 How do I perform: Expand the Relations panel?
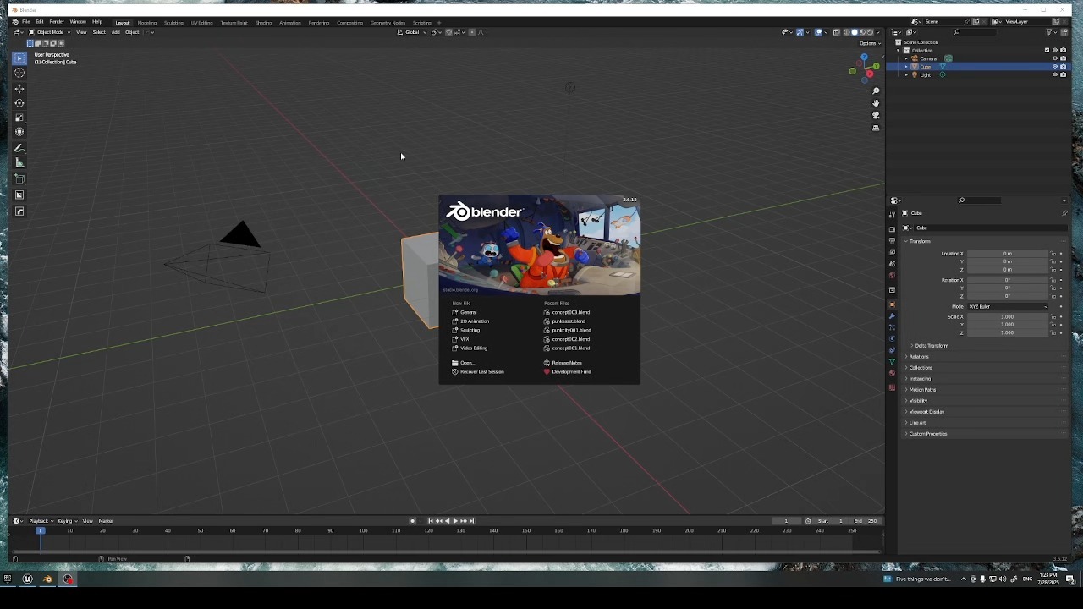click(919, 357)
